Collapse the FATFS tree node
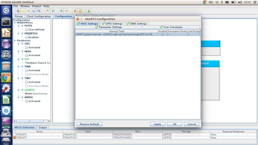This screenshot has width=258, height=145. point(19,26)
